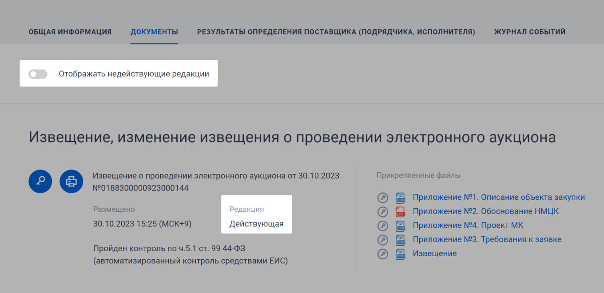Click the DOCX icon beside Приложение №4
The image size is (604, 293).
pos(399,226)
